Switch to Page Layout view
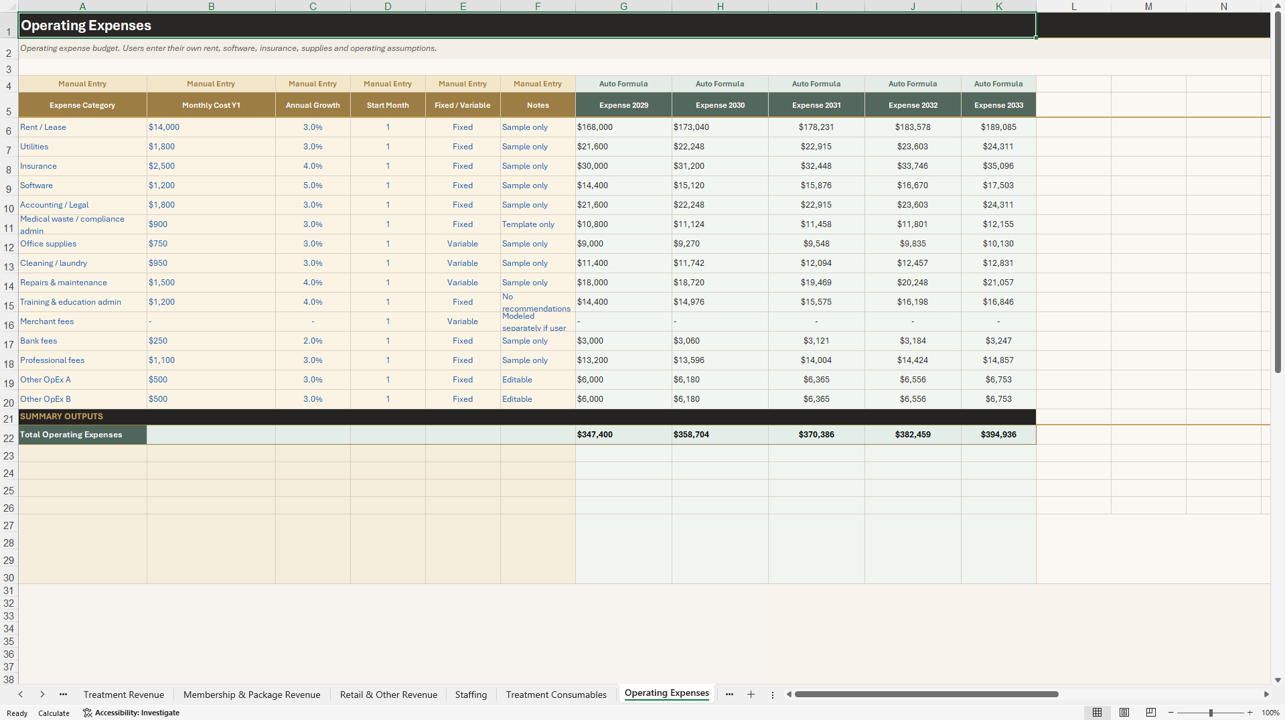 (x=1124, y=713)
